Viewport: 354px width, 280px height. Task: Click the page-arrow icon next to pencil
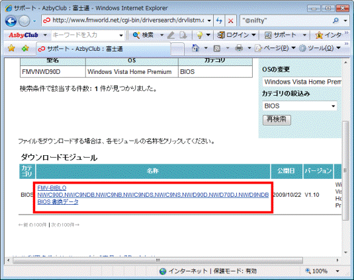coord(183,35)
